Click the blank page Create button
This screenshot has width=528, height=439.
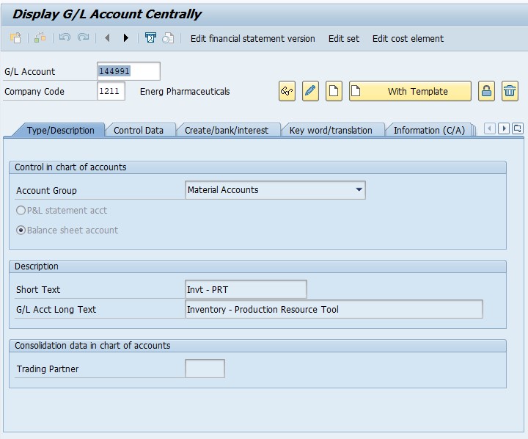[x=334, y=91]
